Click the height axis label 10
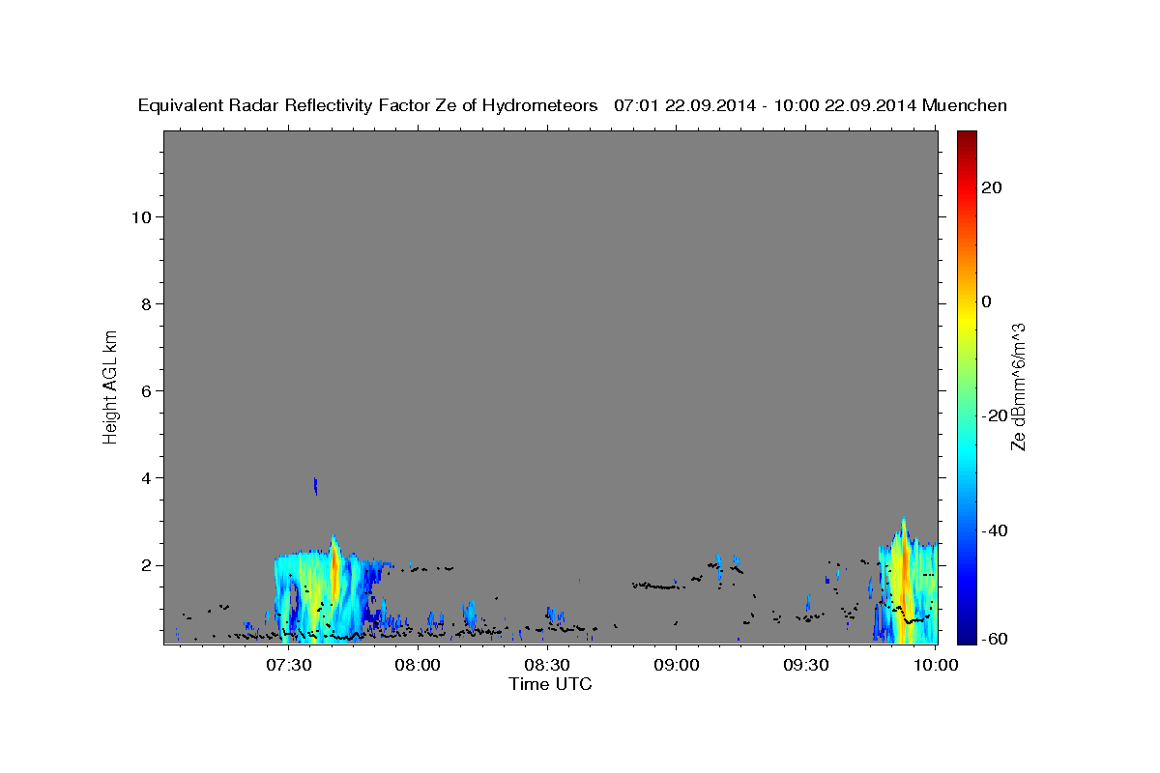The width and height of the screenshot is (1160, 773). click(x=141, y=216)
